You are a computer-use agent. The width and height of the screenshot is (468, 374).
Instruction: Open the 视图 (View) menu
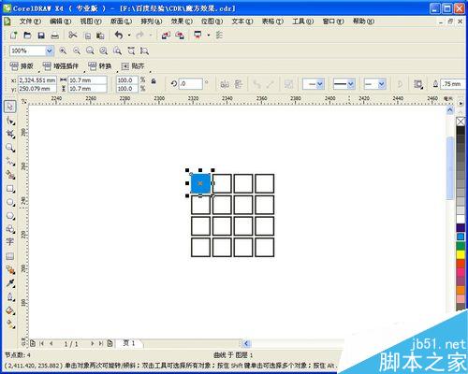pos(91,22)
